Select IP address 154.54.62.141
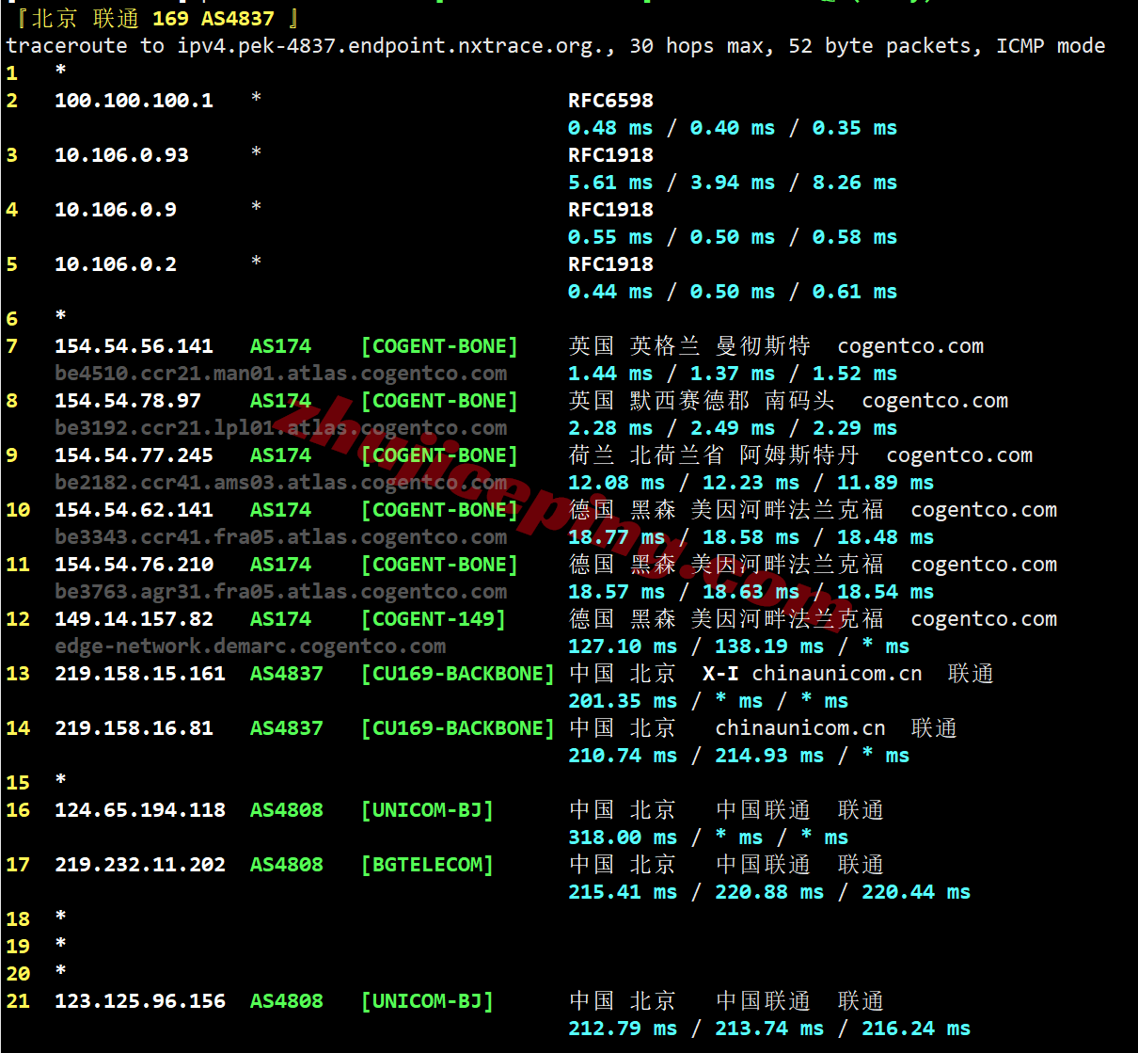This screenshot has height=1053, width=1138. click(x=134, y=510)
